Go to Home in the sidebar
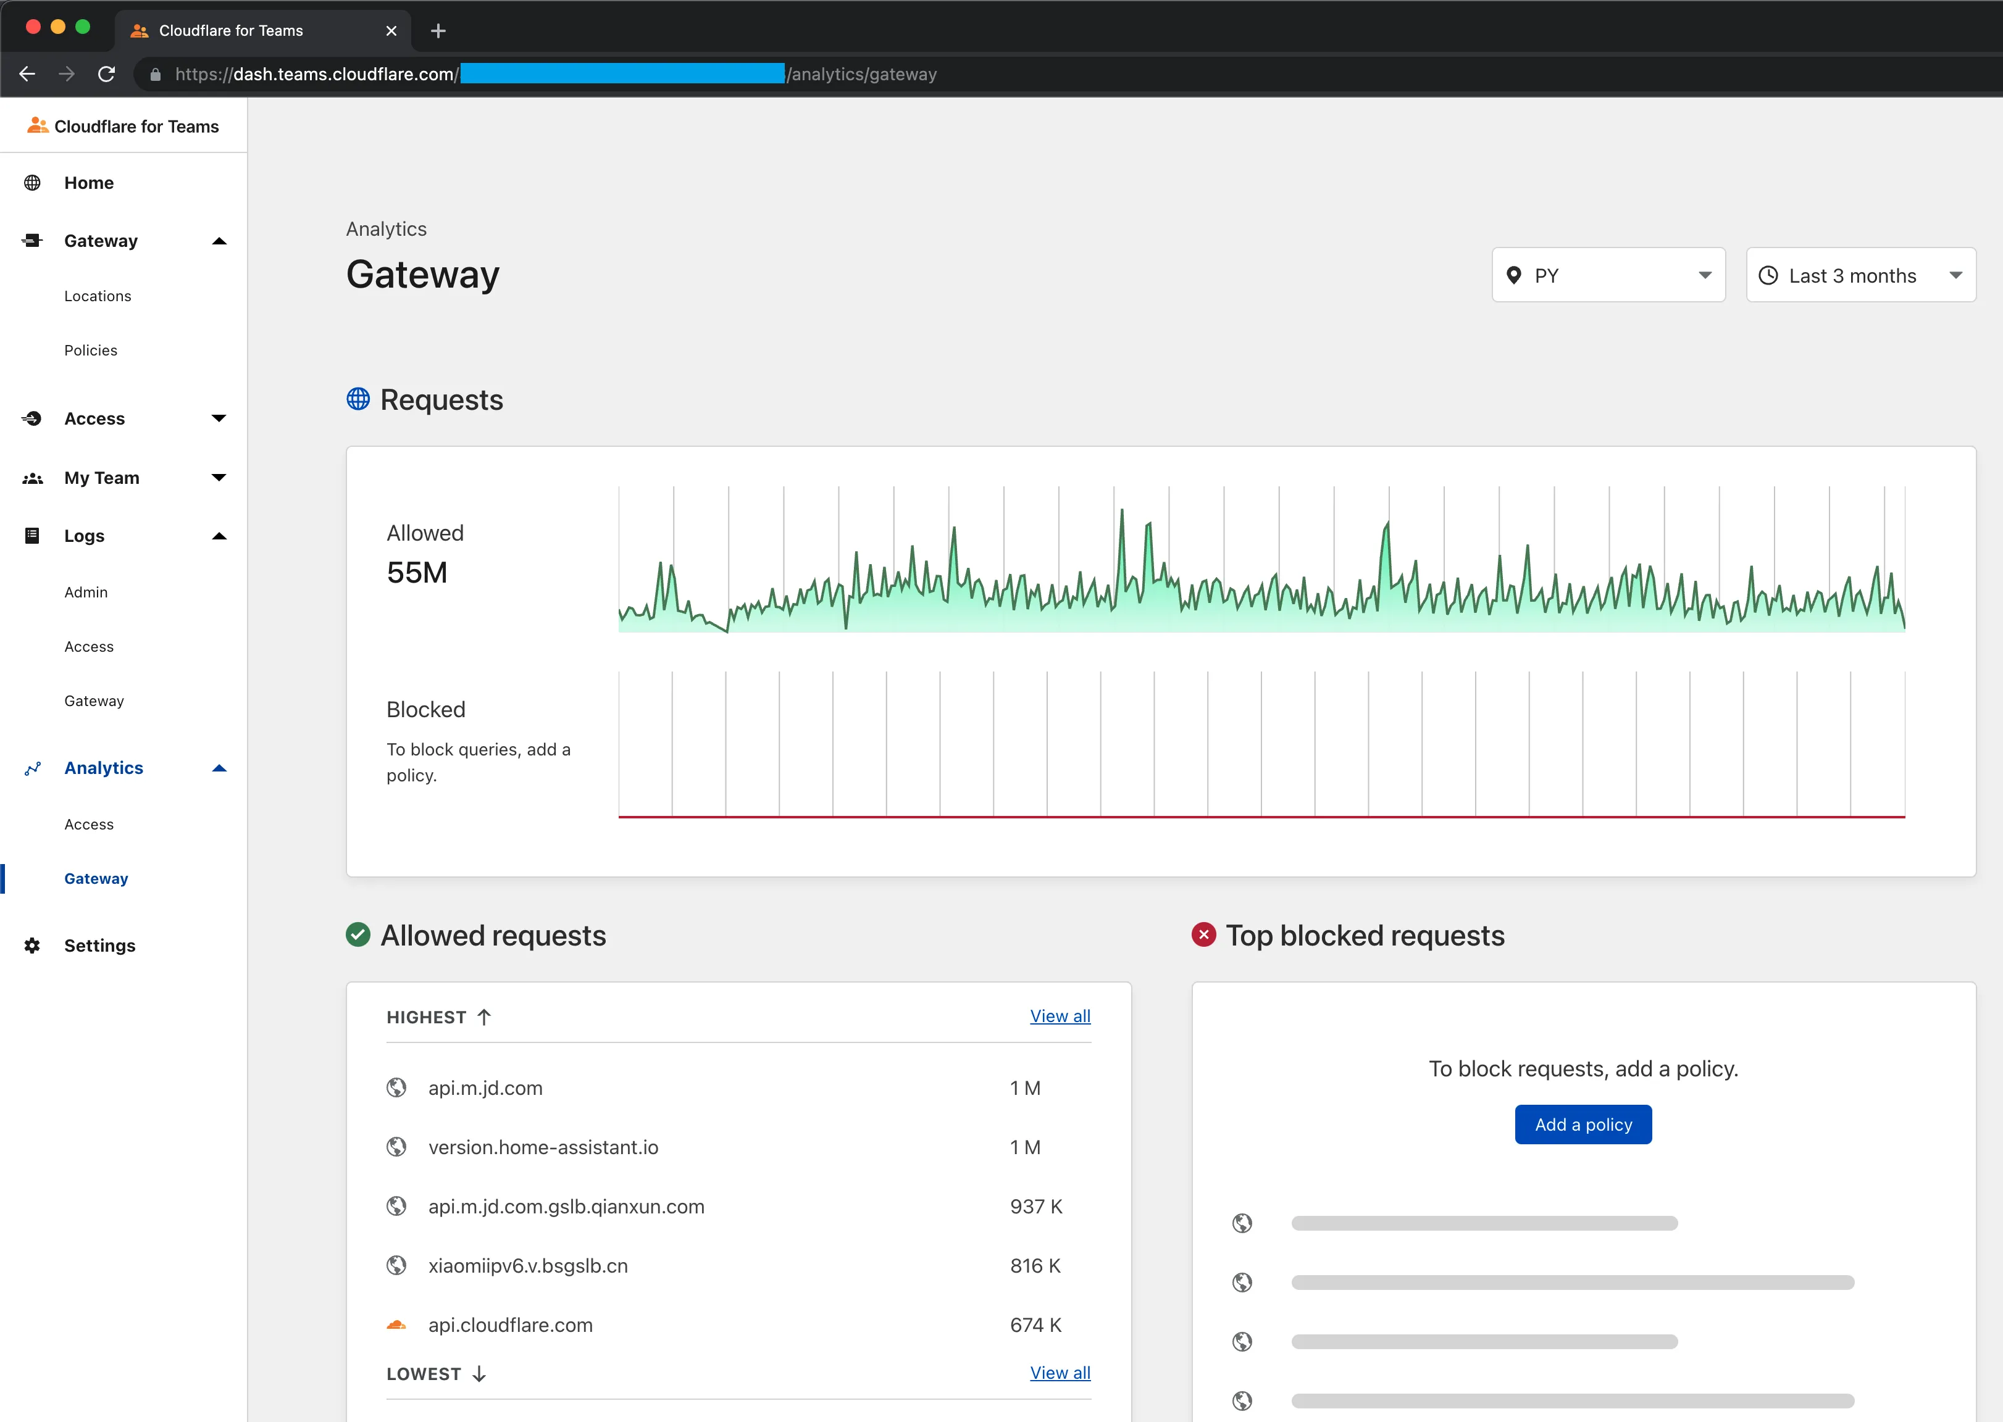This screenshot has height=1422, width=2003. (88, 182)
